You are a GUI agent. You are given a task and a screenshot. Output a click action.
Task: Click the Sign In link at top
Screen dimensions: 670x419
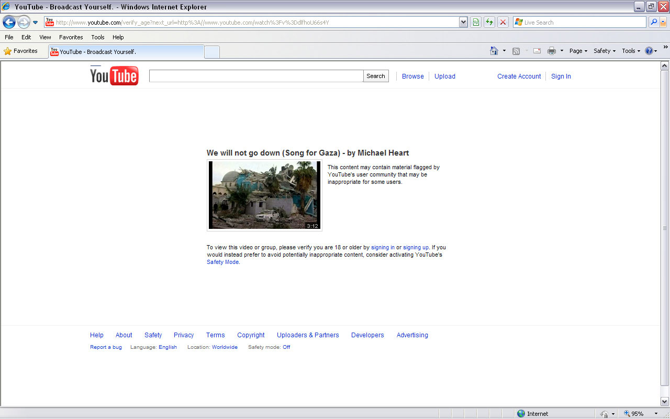(561, 76)
